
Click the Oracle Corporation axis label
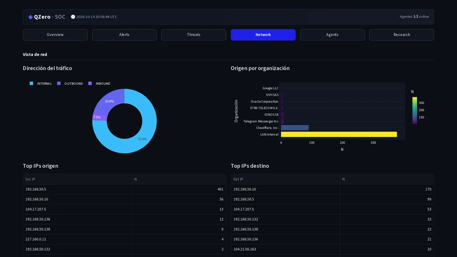265,101
